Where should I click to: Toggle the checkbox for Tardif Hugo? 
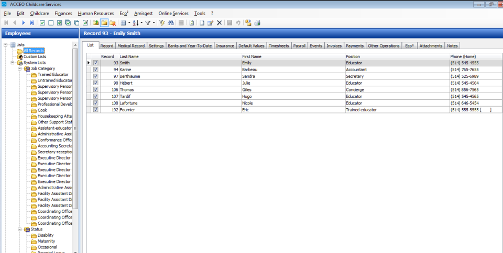pyautogui.click(x=95, y=97)
